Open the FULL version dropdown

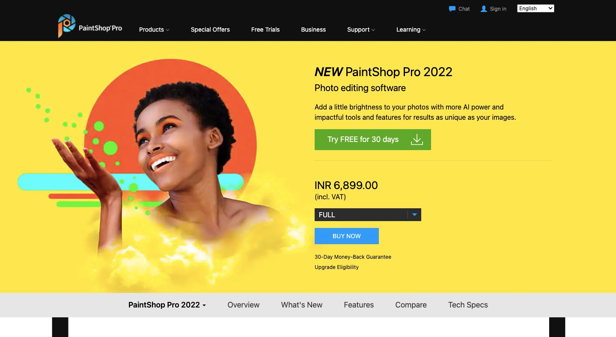pos(368,215)
